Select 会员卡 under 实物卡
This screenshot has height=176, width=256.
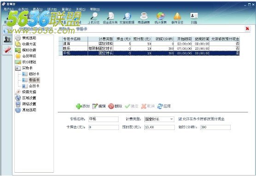coord(34,86)
